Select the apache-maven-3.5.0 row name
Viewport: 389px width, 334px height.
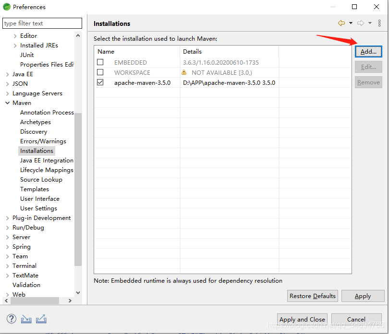point(142,83)
